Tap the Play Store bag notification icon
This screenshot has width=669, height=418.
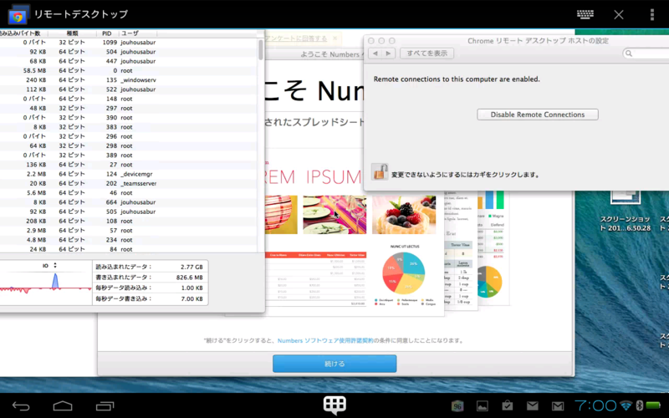tap(508, 405)
